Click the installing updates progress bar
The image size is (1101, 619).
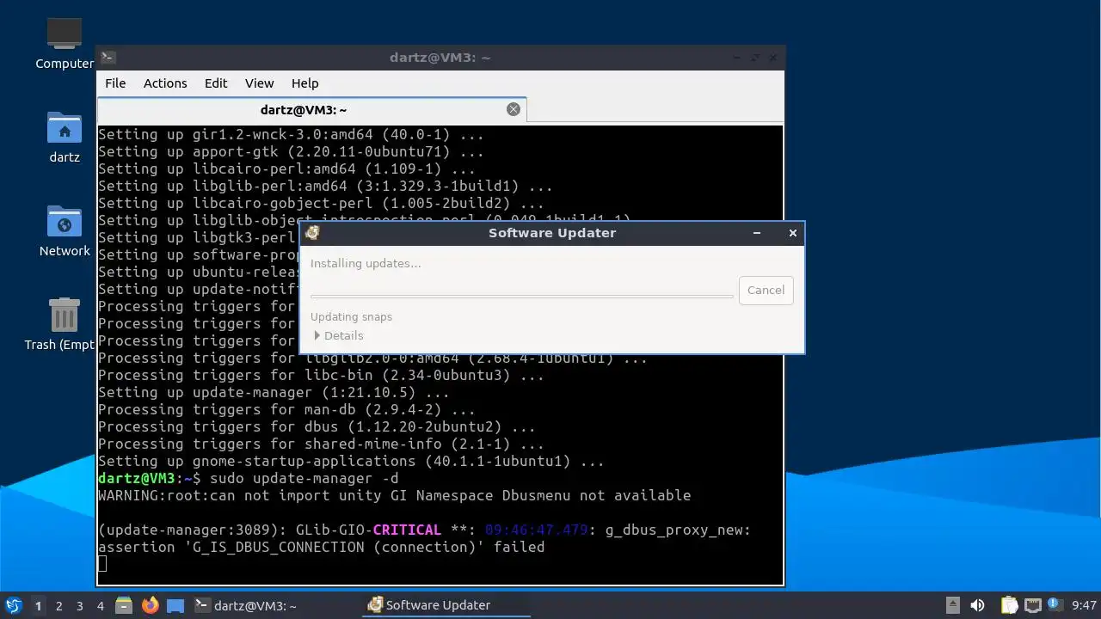[x=522, y=296]
